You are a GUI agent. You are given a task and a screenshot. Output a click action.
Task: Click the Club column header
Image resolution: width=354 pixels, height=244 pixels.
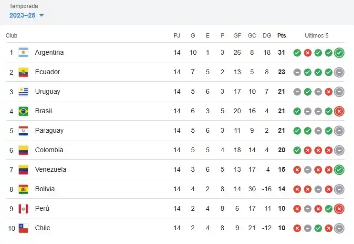[11, 36]
